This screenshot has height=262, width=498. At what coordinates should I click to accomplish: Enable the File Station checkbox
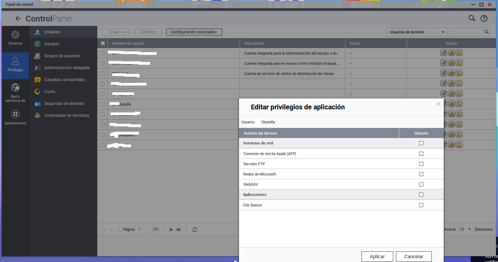point(421,205)
